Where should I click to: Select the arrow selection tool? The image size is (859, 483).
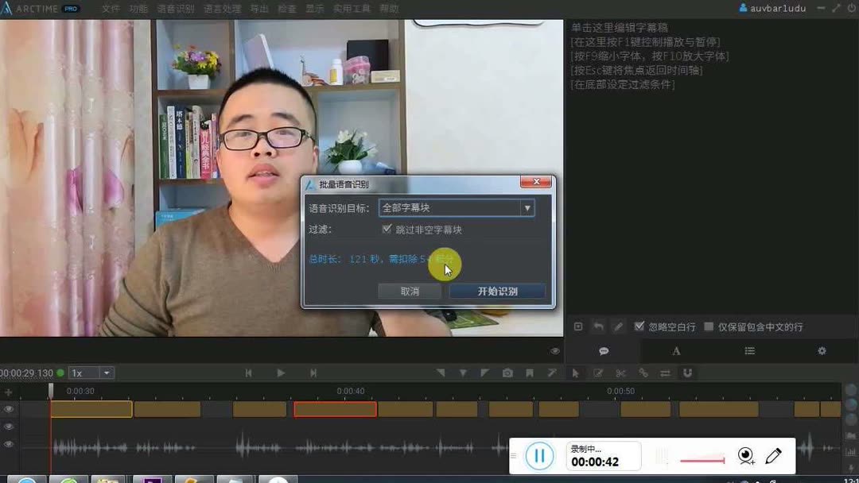[575, 373]
